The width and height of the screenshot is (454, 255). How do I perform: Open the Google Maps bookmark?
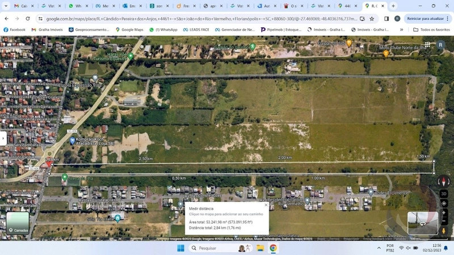point(129,29)
